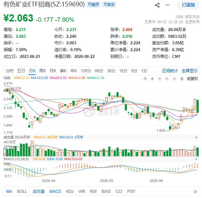202x198 pixels.
Task: Click the share icon
Action: coord(157,5)
